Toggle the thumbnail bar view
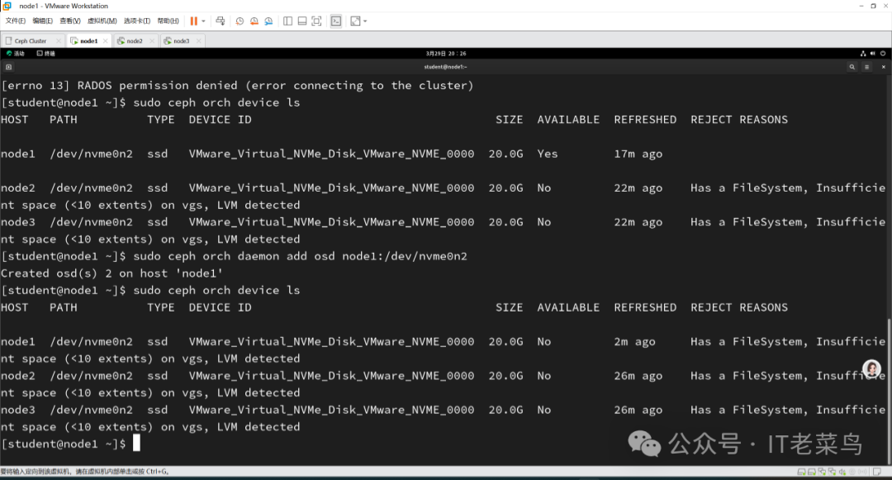The width and height of the screenshot is (892, 480). coord(302,21)
